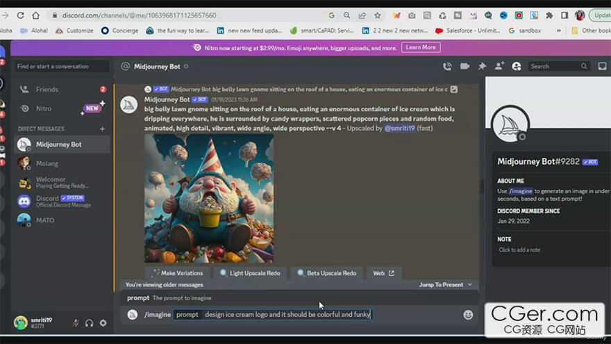The width and height of the screenshot is (611, 344).
Task: Open the generated gnome image
Action: click(x=209, y=198)
